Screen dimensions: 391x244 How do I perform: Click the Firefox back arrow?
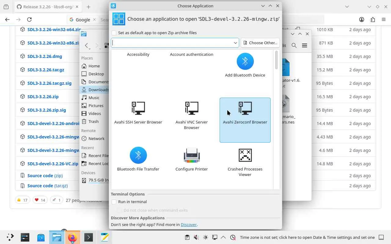pos(7,20)
